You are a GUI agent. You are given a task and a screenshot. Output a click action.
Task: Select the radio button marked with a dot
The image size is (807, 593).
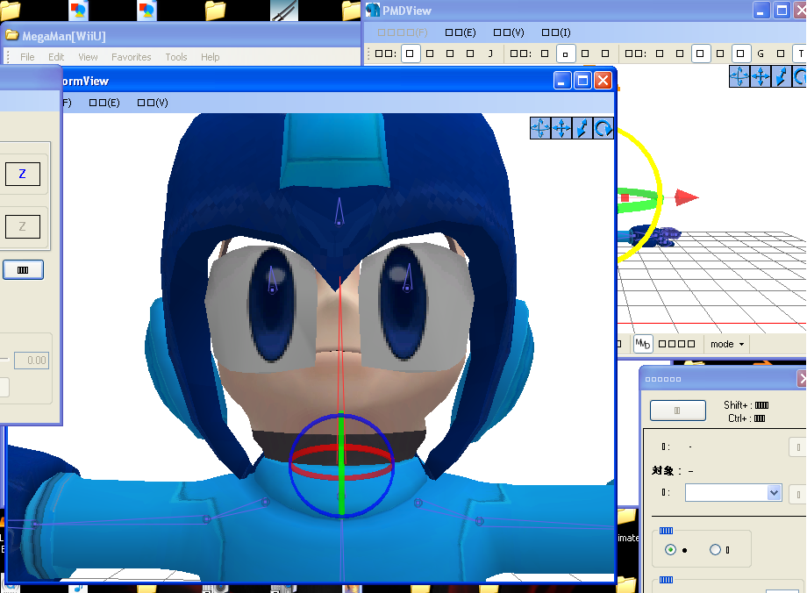click(x=670, y=550)
